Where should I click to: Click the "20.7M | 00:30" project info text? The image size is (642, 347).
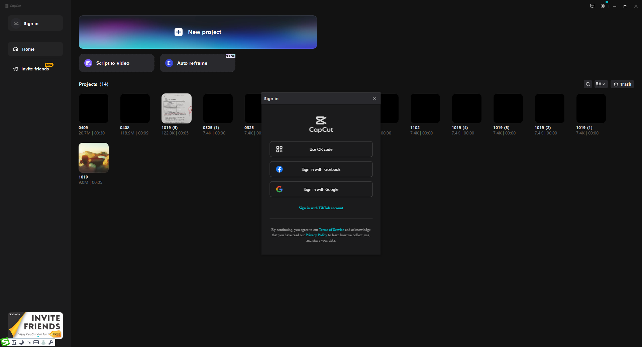coord(92,133)
